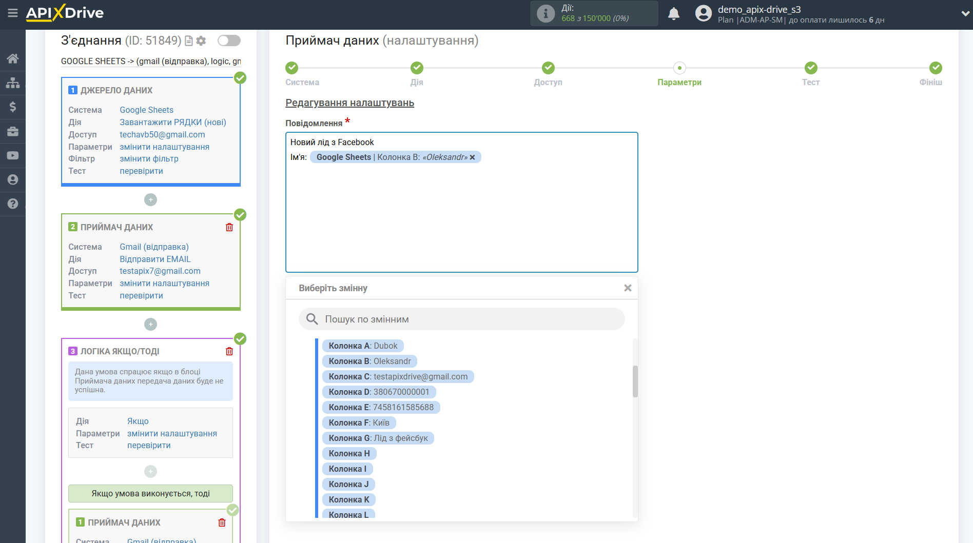Screen dimensions: 973x543
Task: Click the APIXDrive logo
Action: [x=65, y=13]
